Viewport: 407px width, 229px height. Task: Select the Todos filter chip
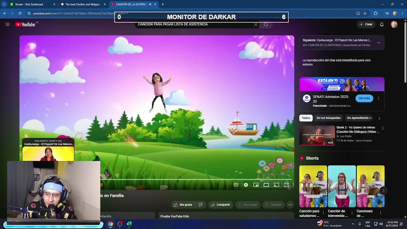pos(306,118)
